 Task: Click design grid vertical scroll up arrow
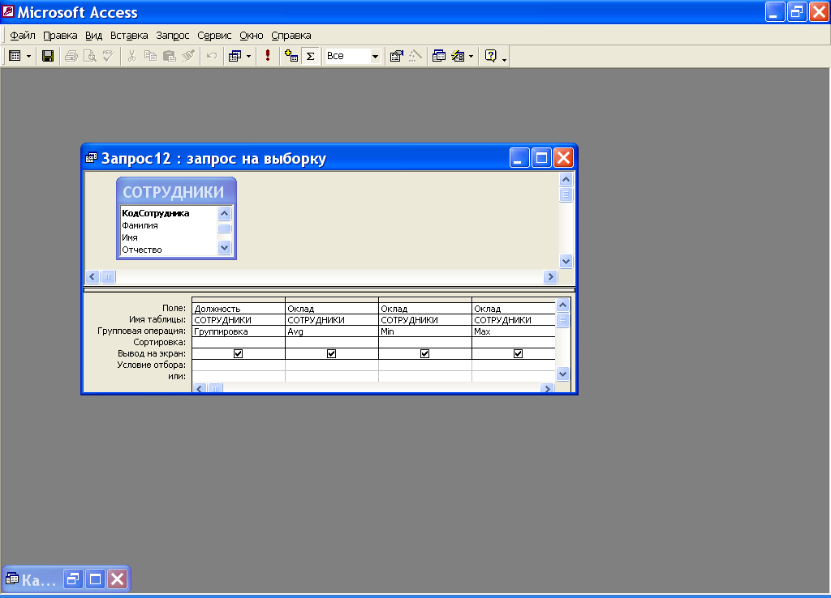tap(563, 305)
